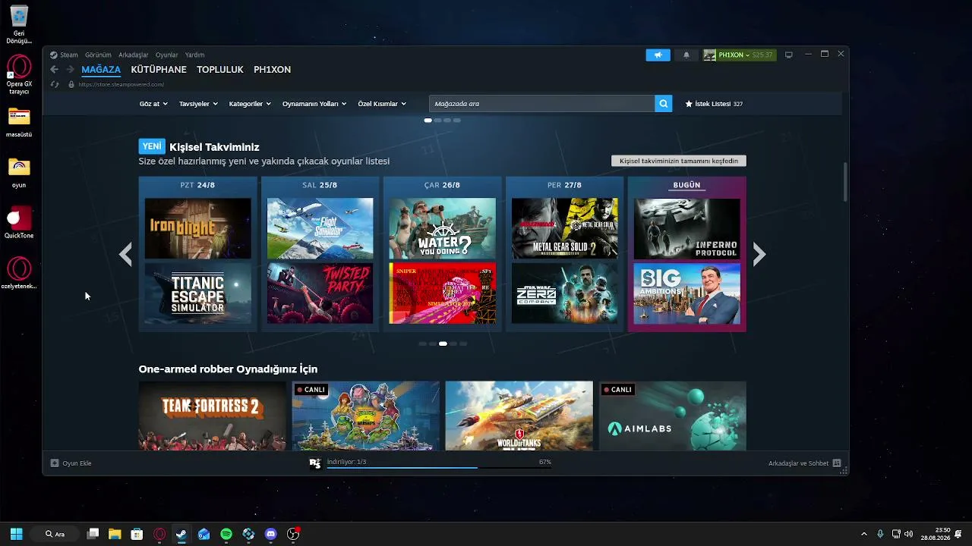The width and height of the screenshot is (972, 546).
Task: Switch to the TOPLULUK tab
Action: pos(220,70)
